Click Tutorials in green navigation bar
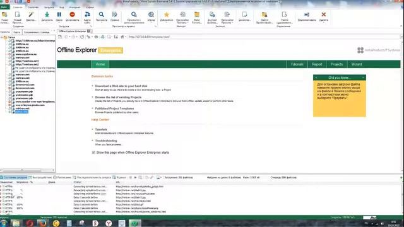Viewport: 404px width, 227px height. 297,64
